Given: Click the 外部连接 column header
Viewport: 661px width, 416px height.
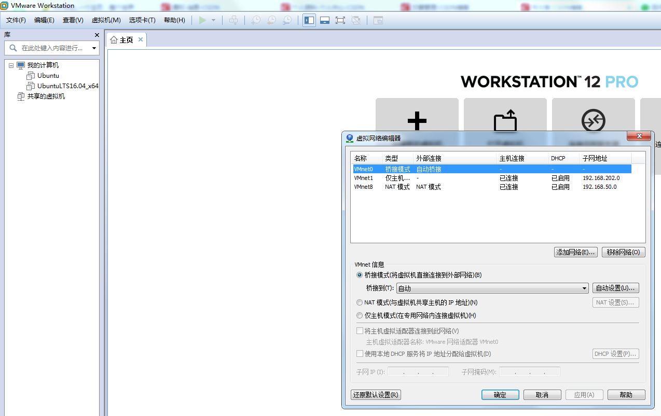Looking at the screenshot, I should [455, 158].
